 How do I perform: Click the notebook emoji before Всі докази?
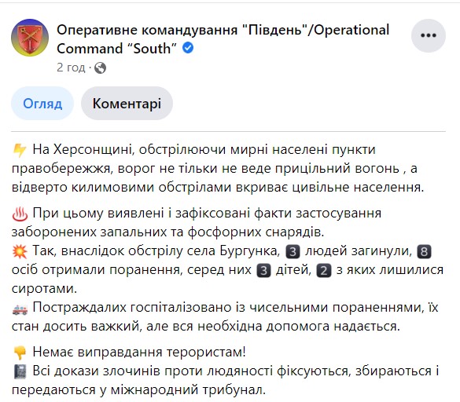pos(20,372)
